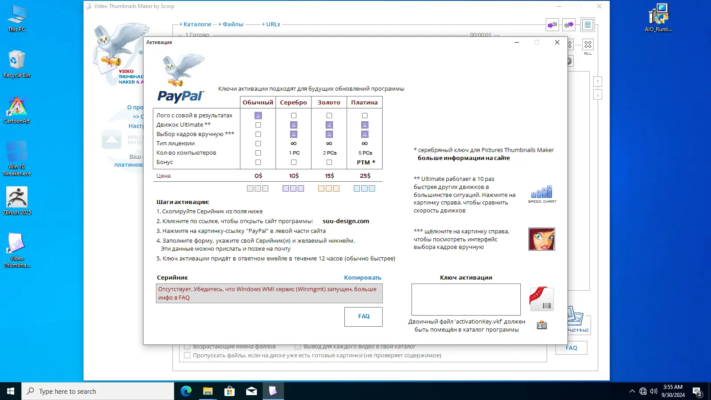This screenshot has width=711, height=400.
Task: Select the This PC desktop icon
Action: pyautogui.click(x=17, y=19)
